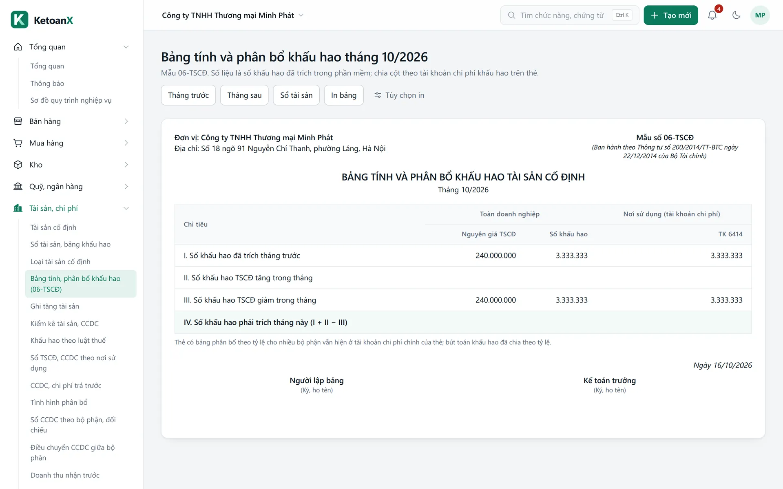This screenshot has height=489, width=783.
Task: Collapse the Tài sản, chi phí chevron
Action: pyautogui.click(x=126, y=208)
